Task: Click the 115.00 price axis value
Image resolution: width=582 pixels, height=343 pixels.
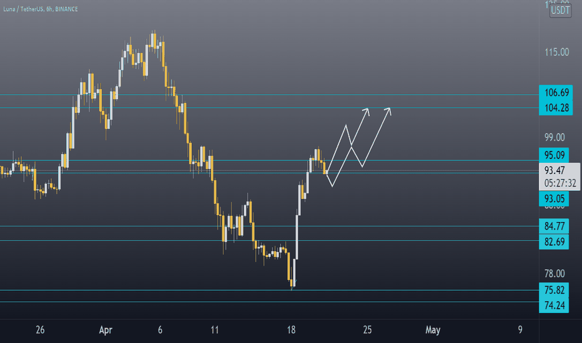Action: (556, 52)
